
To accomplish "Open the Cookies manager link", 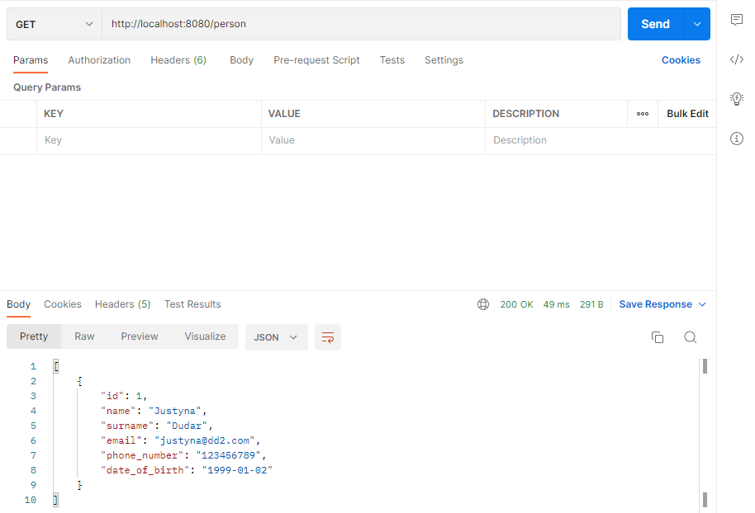I will pyautogui.click(x=681, y=59).
